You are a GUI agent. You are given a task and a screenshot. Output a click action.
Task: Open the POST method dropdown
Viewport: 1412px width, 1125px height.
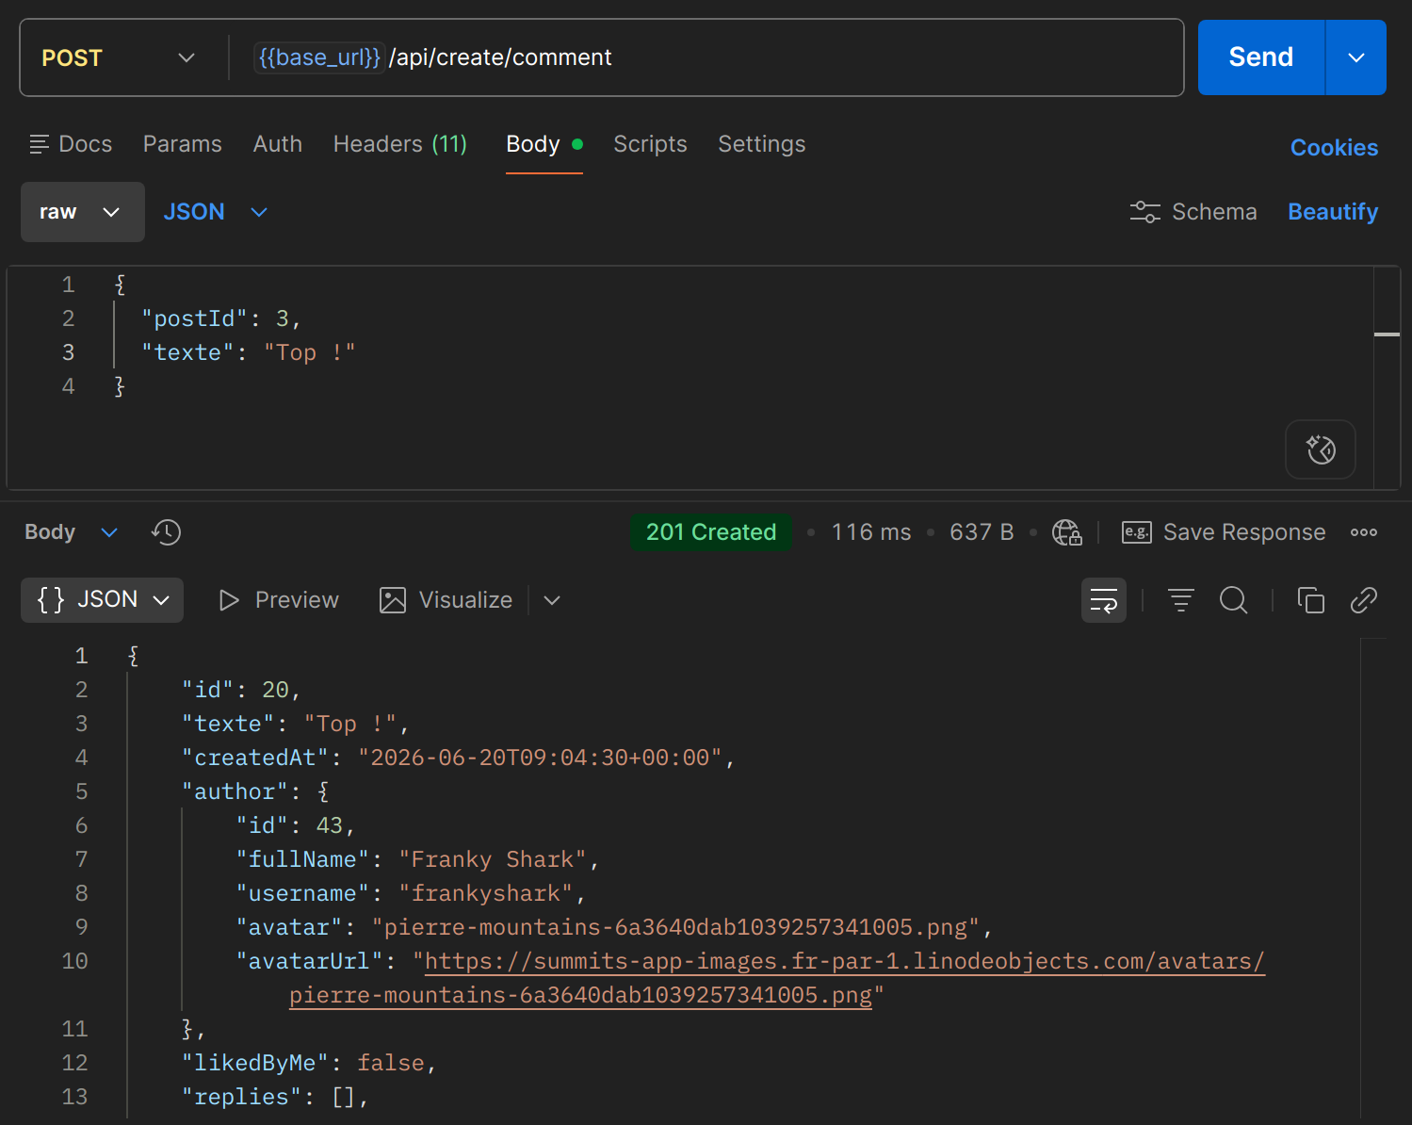click(120, 57)
